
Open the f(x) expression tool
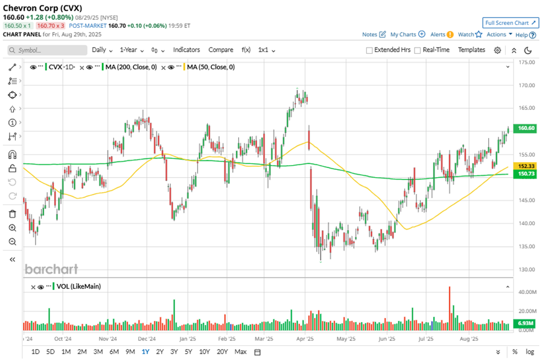(x=246, y=50)
